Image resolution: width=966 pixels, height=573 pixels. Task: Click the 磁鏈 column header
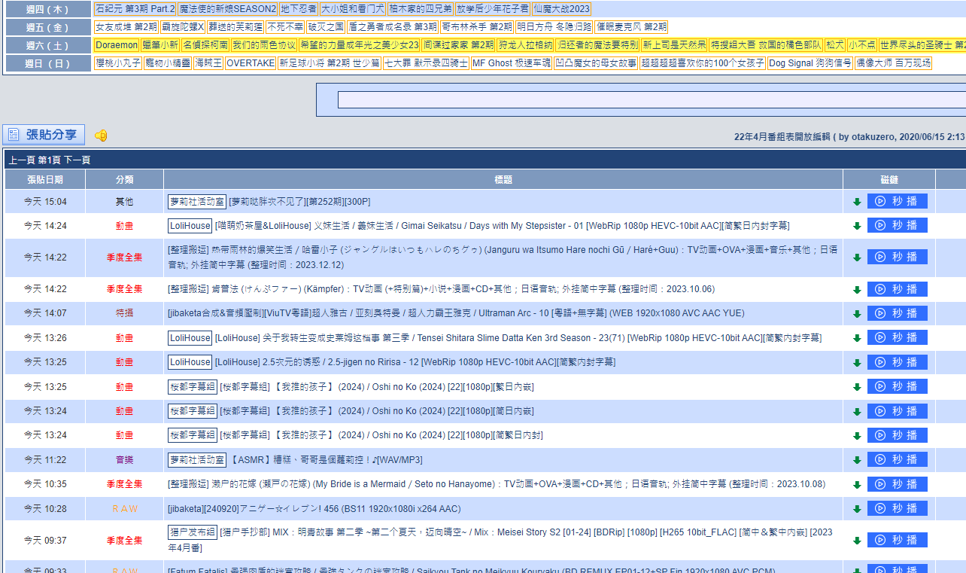coord(889,179)
